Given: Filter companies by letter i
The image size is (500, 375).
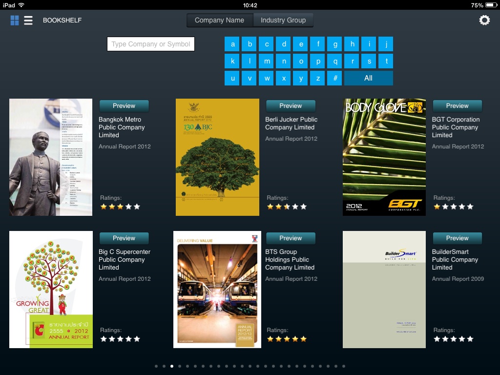Looking at the screenshot, I should pyautogui.click(x=370, y=44).
